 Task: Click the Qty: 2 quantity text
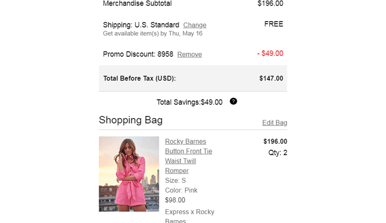pos(277,152)
